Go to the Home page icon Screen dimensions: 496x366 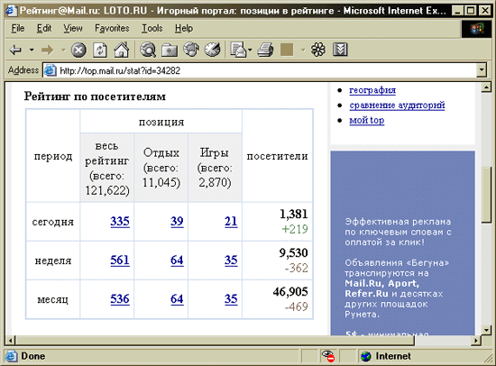pos(122,50)
